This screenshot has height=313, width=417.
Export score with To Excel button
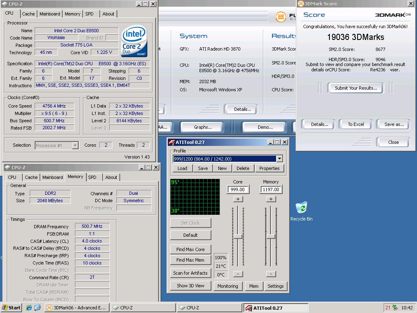click(x=356, y=124)
